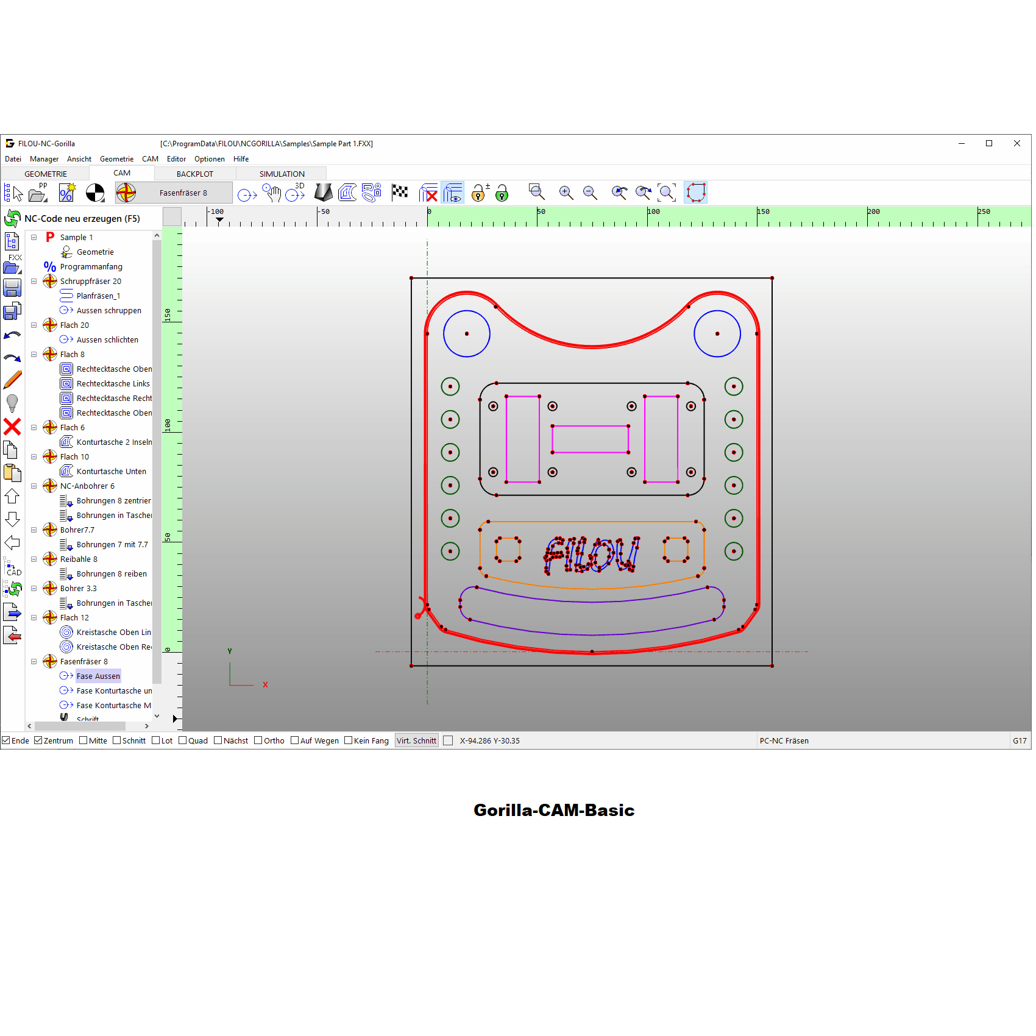
Task: Collapse the Flach 8 tool group
Action: click(x=34, y=355)
